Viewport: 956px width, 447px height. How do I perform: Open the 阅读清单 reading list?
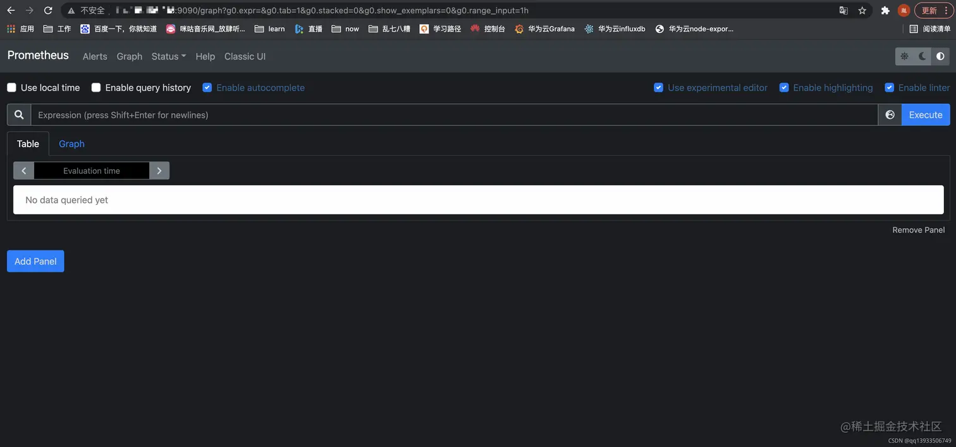pyautogui.click(x=930, y=29)
